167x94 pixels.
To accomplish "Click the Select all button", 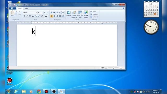I will point(94,17).
